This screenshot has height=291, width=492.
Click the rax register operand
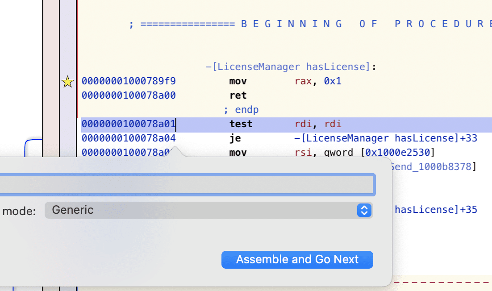(x=303, y=81)
